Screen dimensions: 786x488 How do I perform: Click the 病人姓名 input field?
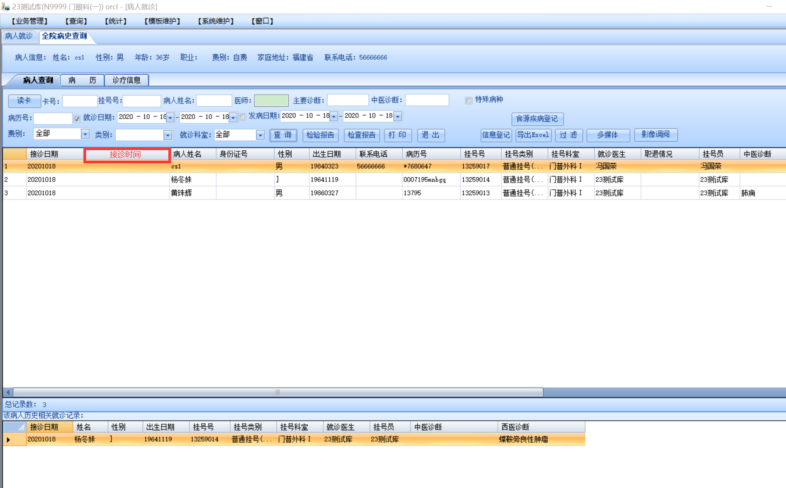pyautogui.click(x=214, y=101)
